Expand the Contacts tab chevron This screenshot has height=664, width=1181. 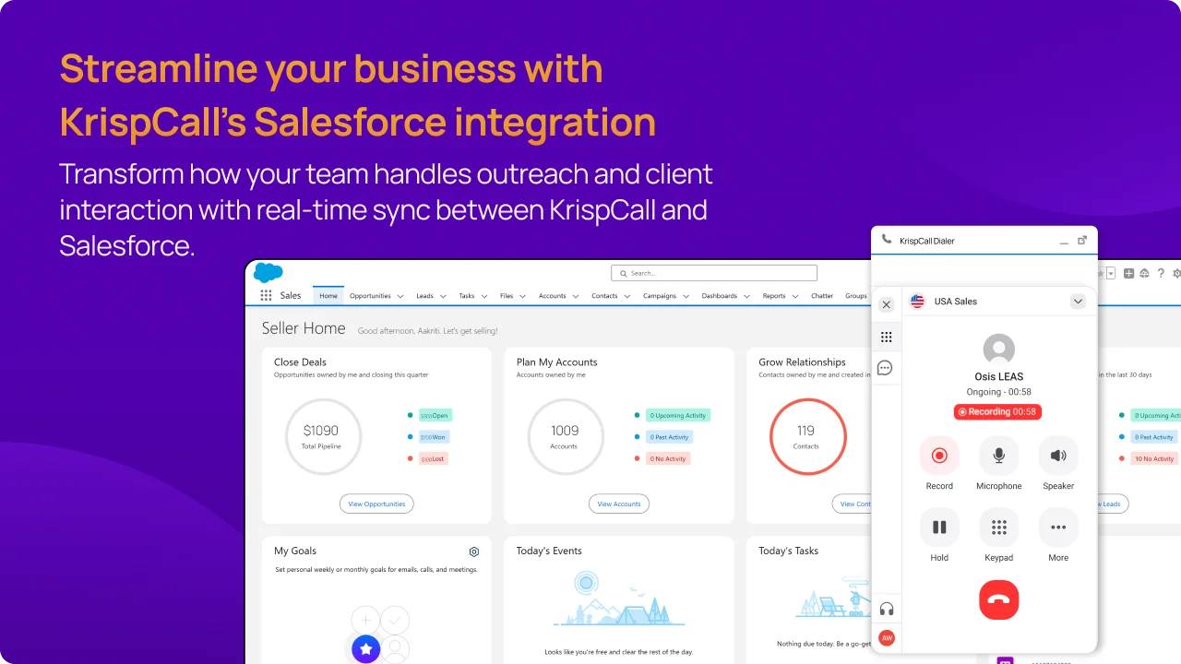(627, 297)
